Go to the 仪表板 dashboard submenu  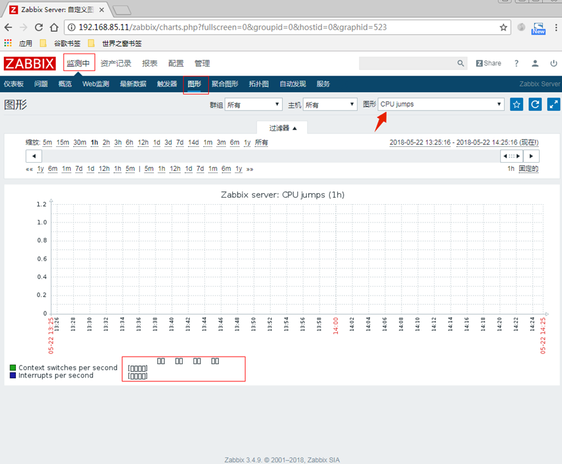click(x=13, y=84)
